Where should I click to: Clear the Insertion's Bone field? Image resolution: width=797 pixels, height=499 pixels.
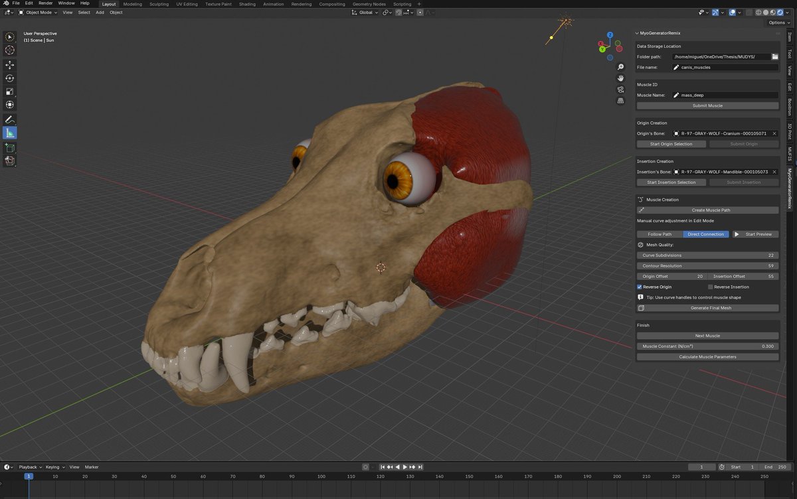click(x=774, y=172)
